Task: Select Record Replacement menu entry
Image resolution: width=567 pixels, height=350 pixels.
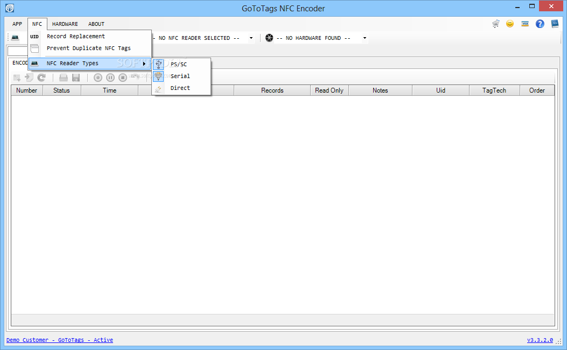Action: 90,36
